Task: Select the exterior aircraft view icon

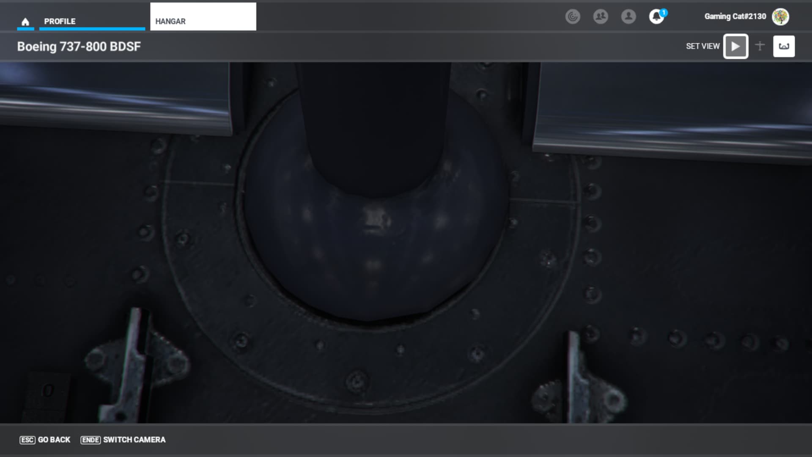Action: pyautogui.click(x=760, y=46)
